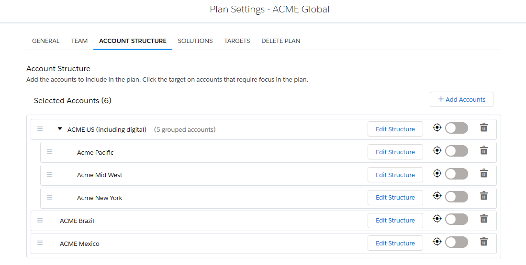526x265 pixels.
Task: Click target icon for Acme Mid West
Action: pyautogui.click(x=437, y=173)
